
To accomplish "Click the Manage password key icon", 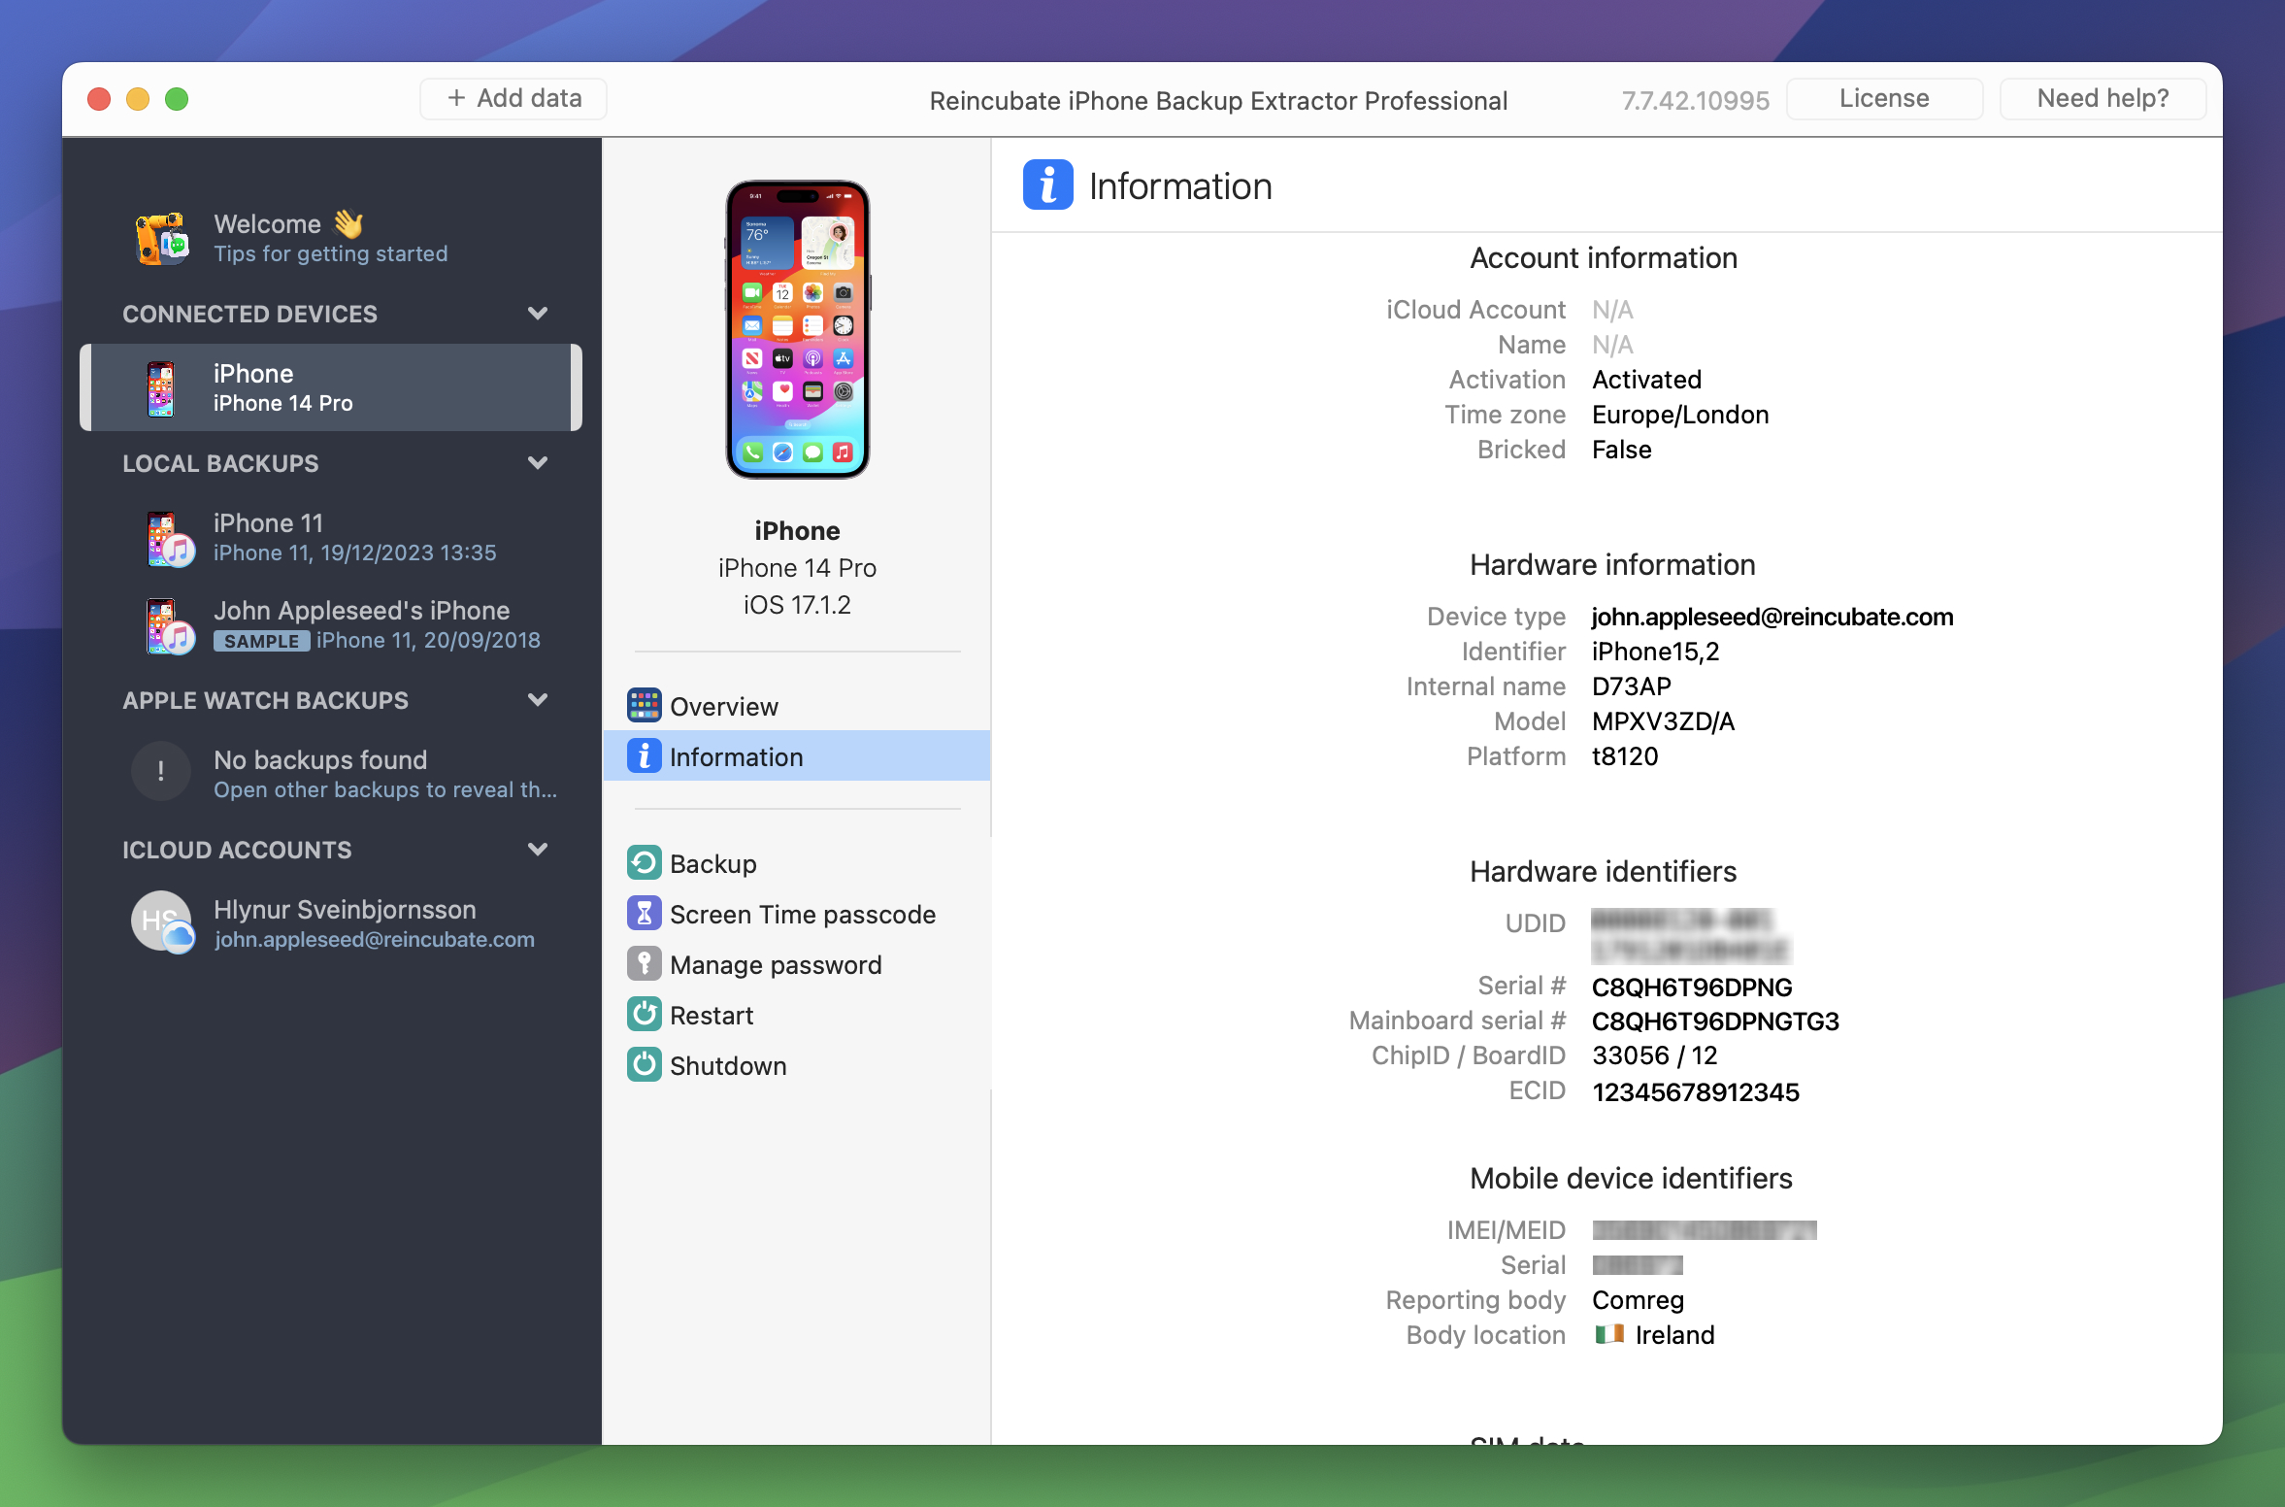I will (644, 964).
